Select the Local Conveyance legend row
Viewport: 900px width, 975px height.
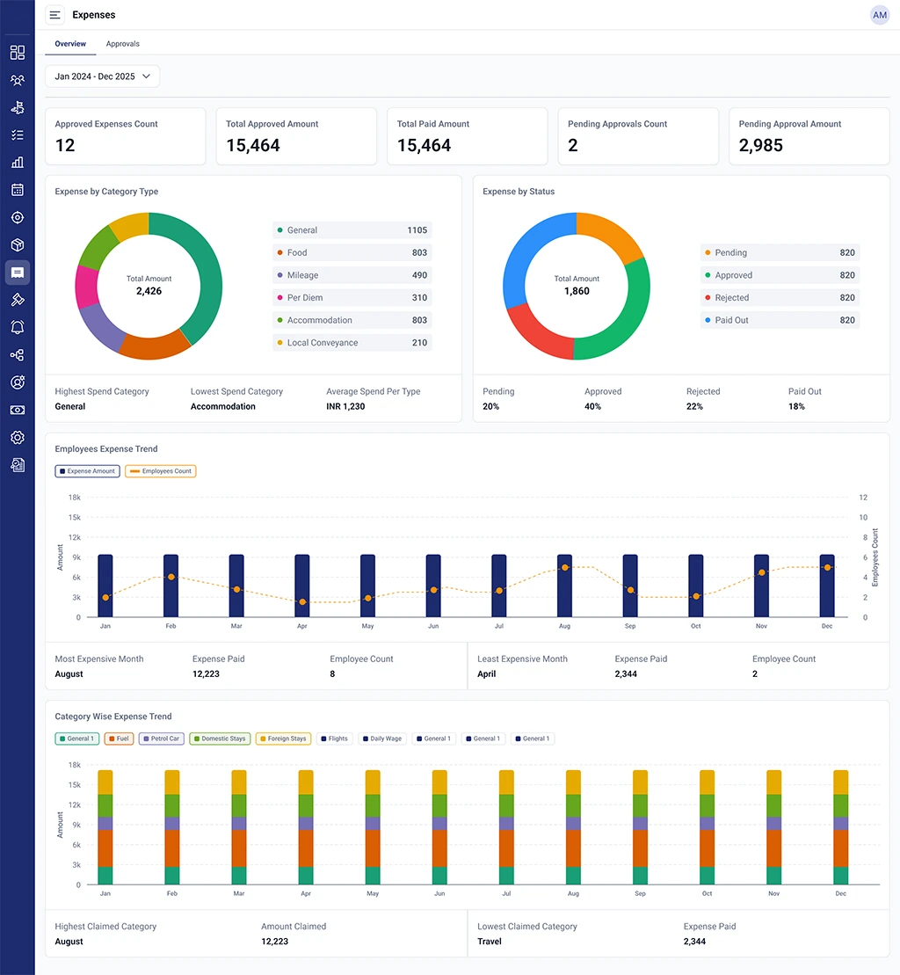click(x=352, y=343)
